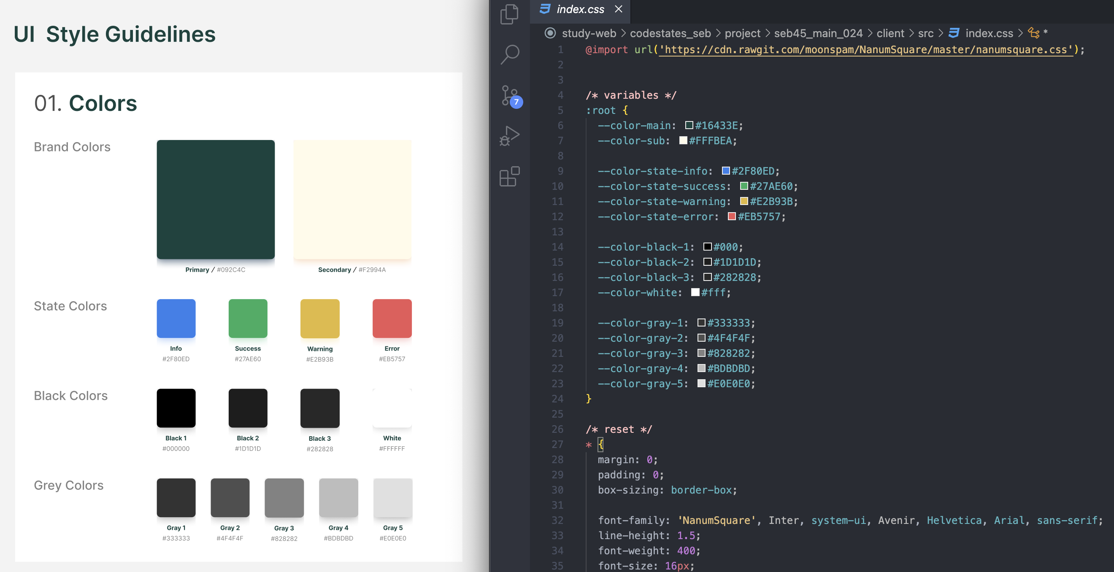This screenshot has width=1114, height=572.
Task: Click the Gray 1 swatch in guidelines
Action: (176, 498)
